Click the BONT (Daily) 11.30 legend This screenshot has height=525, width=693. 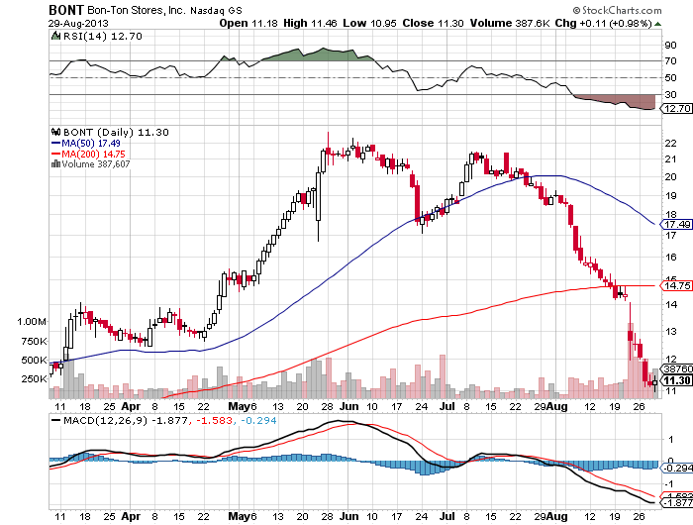click(116, 133)
